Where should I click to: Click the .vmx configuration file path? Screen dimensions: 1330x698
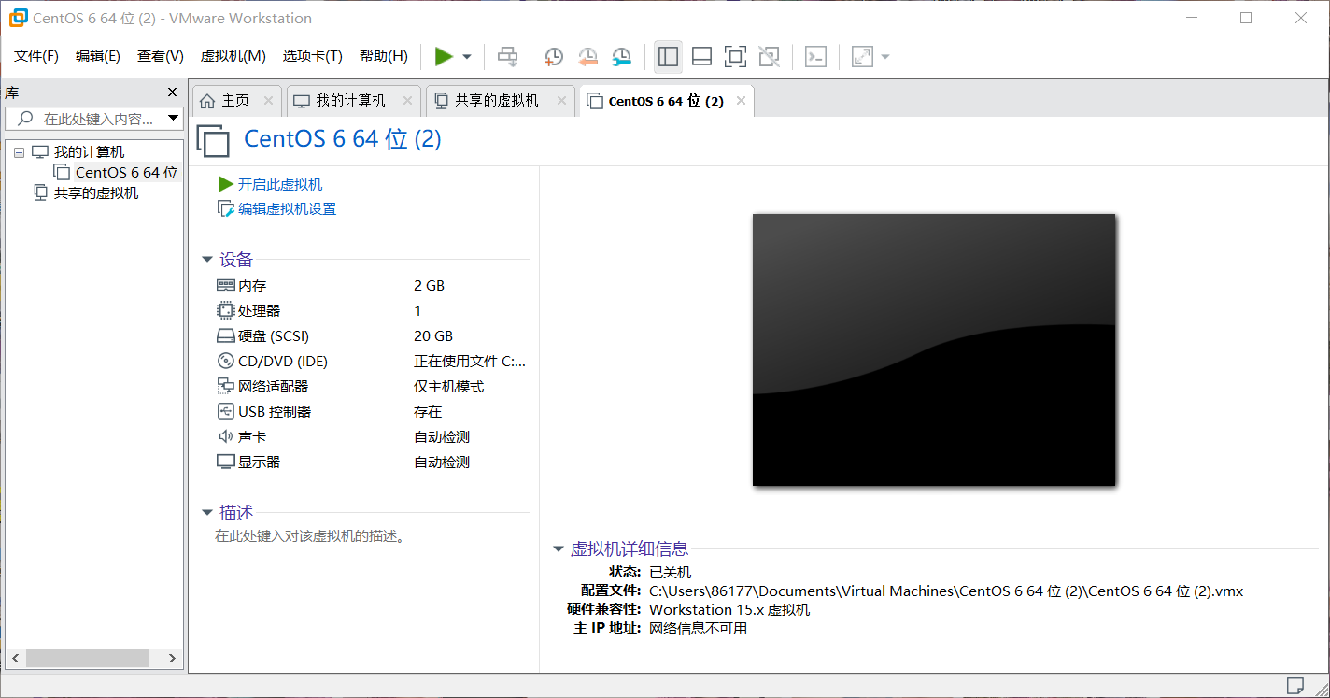946,591
